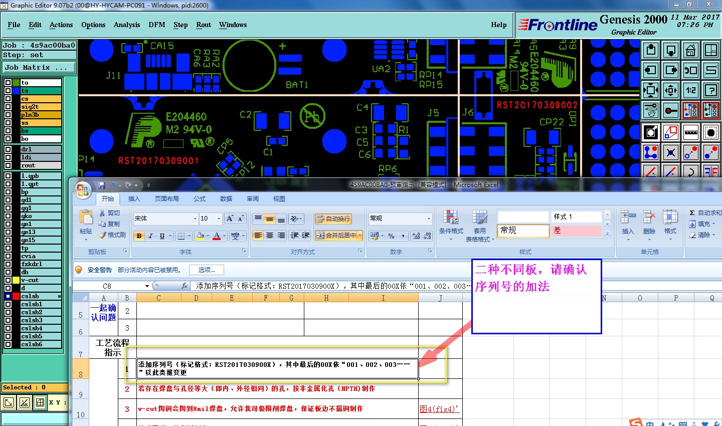Open the number format dropdown (常规)
The width and height of the screenshot is (722, 426).
429,219
